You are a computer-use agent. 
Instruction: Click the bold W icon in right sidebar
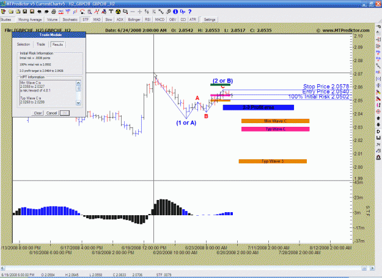tap(378, 138)
